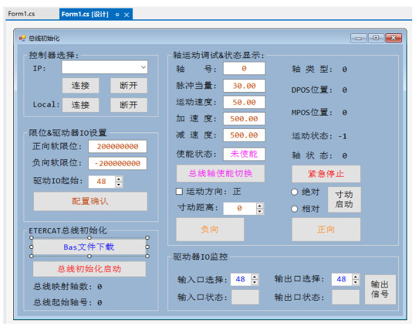Close the Form1.cs [设计] tab
This screenshot has height=331, width=417.
tap(126, 15)
